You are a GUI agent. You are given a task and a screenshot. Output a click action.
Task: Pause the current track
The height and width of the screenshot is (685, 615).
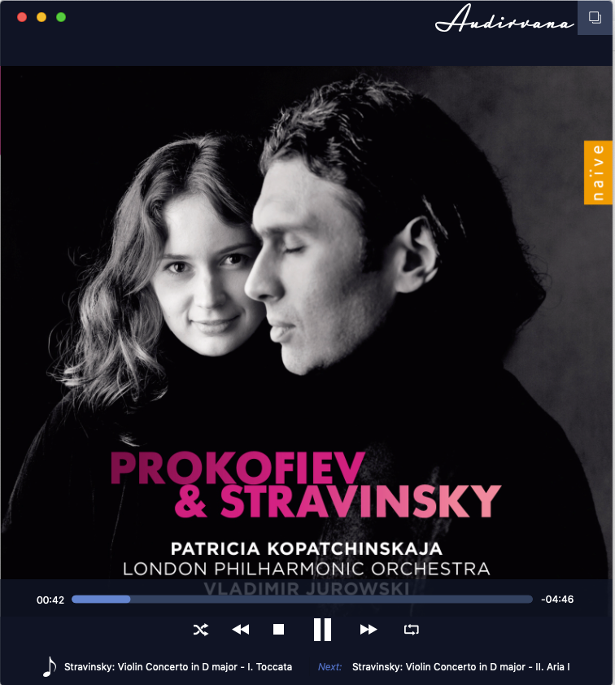[322, 630]
